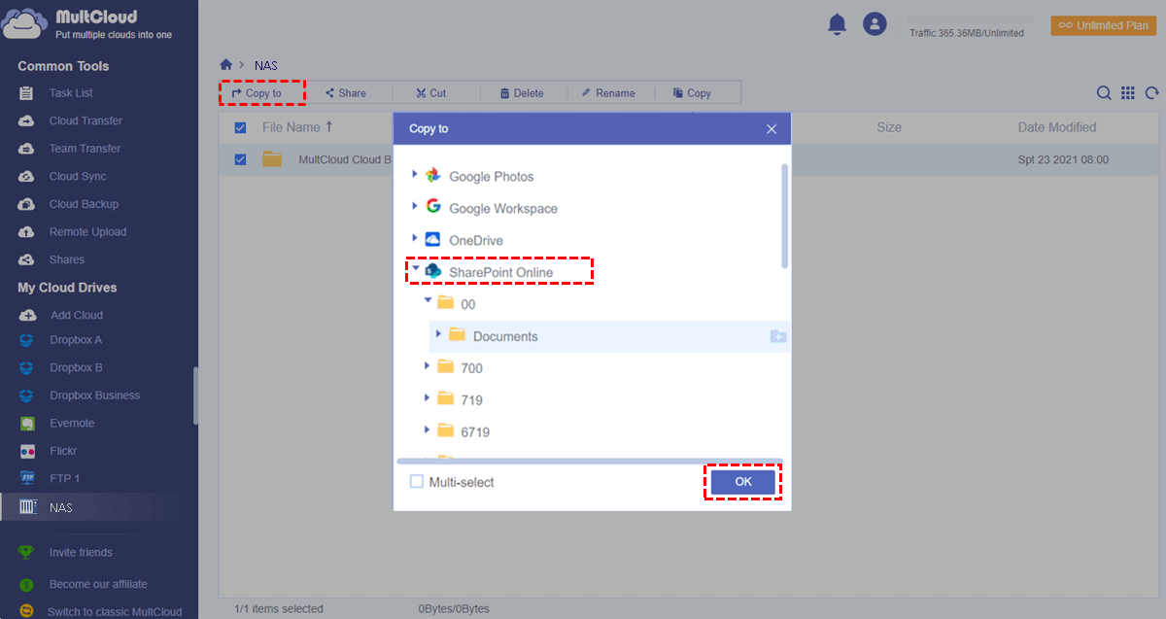Click the Unlimited Plan button
1166x619 pixels.
point(1103,25)
